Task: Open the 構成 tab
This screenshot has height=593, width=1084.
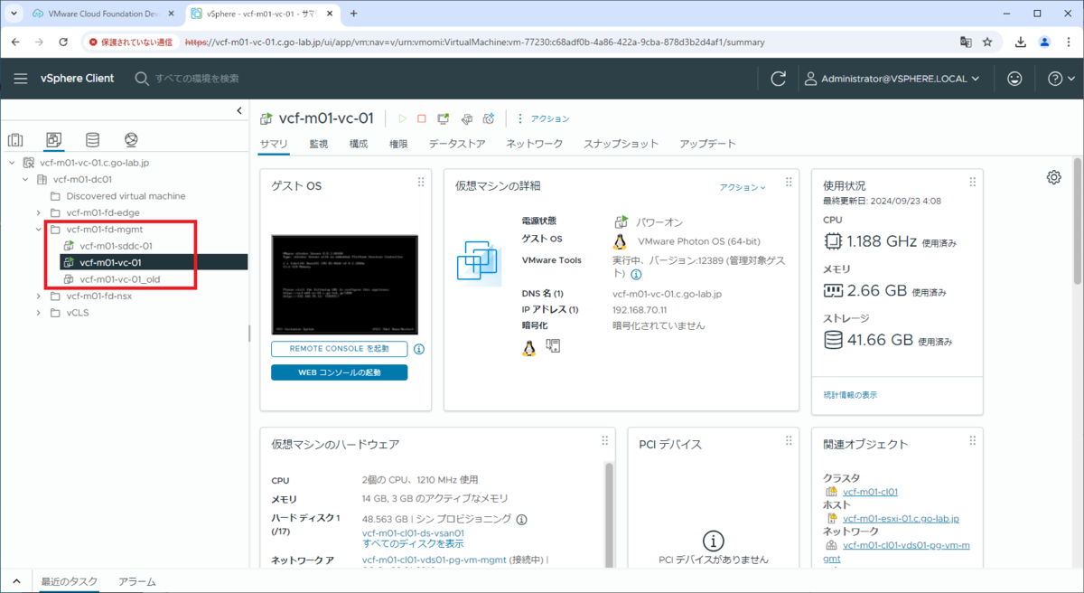Action: [x=359, y=144]
